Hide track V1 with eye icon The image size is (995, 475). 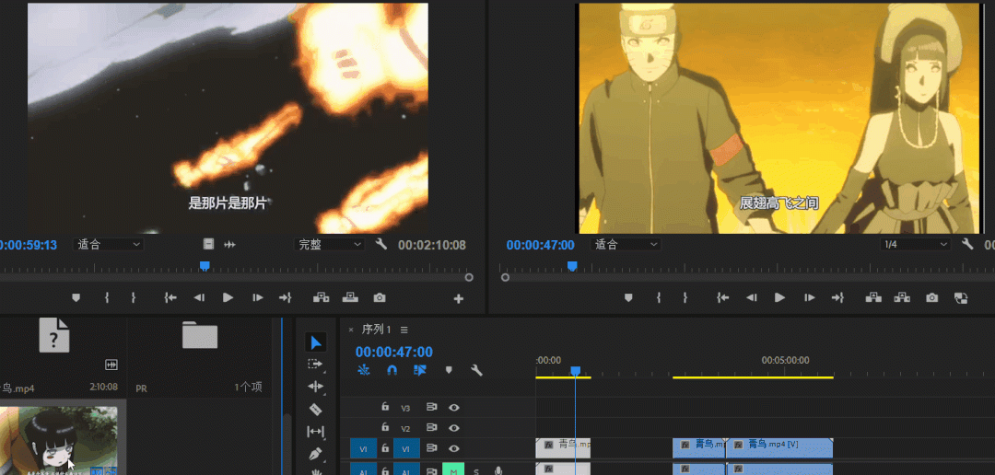[453, 448]
